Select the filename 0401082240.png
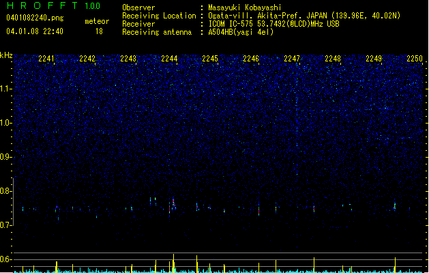Viewport: 429px width, 273px height. [x=35, y=18]
